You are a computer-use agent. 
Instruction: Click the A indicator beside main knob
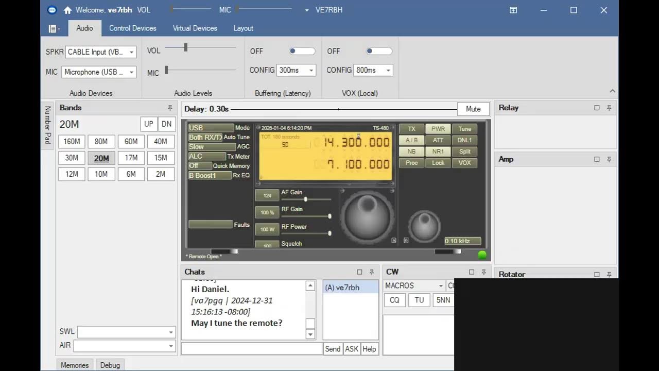point(394,240)
